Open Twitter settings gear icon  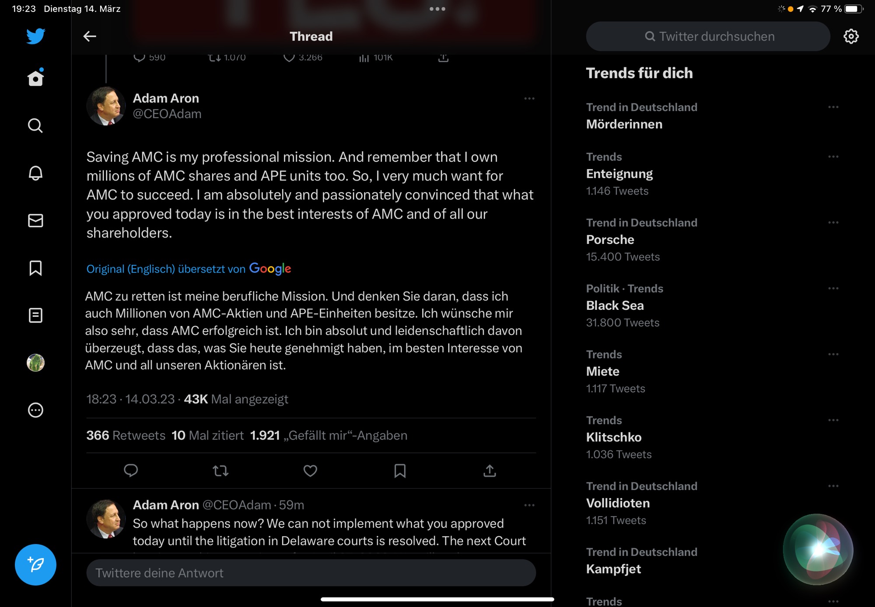tap(850, 36)
